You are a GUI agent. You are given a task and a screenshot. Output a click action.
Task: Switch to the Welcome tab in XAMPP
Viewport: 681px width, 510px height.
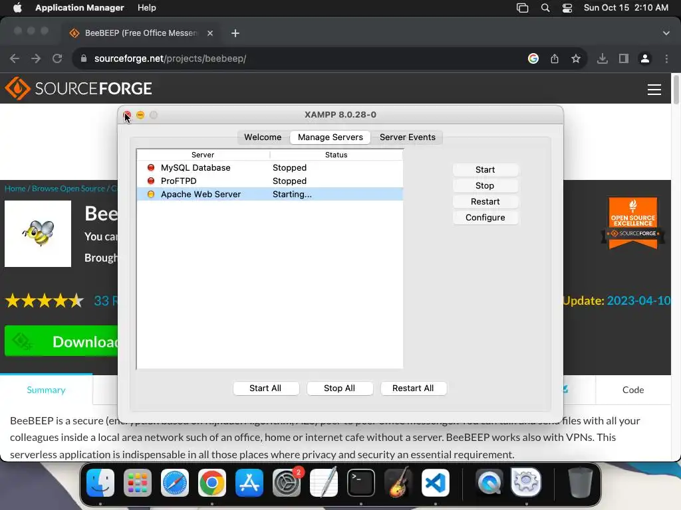click(263, 137)
